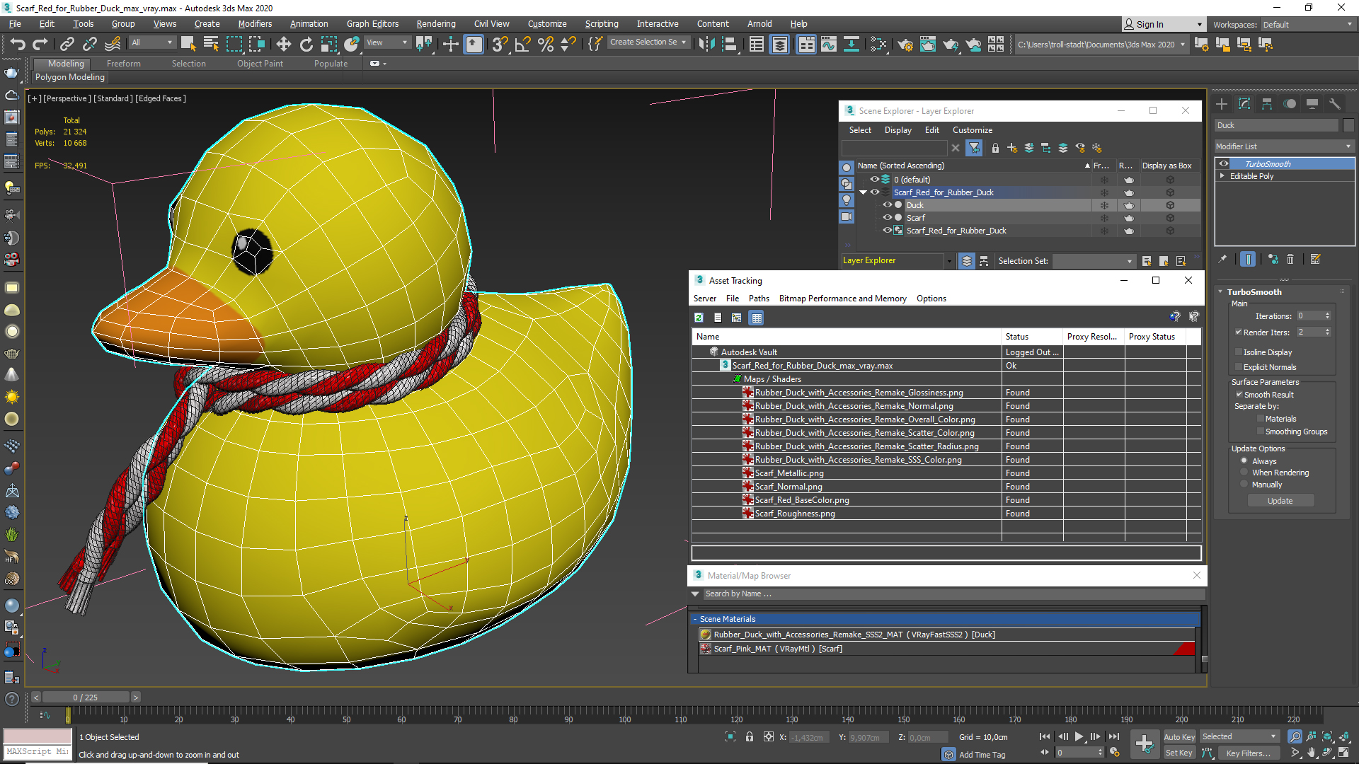Click Lock Selection icon in status bar
The width and height of the screenshot is (1359, 764).
(x=750, y=736)
